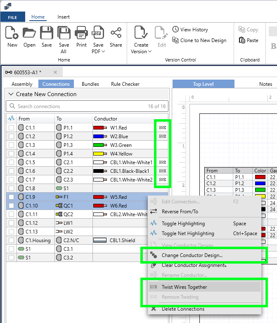This screenshot has width=277, height=323.
Task: Click twisted icon on CBL1.White-White2 row
Action: (x=162, y=179)
